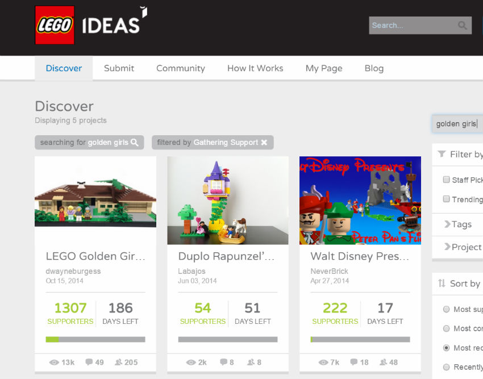483x379 pixels.
Task: Focus the header Search... field
Action: 420,25
